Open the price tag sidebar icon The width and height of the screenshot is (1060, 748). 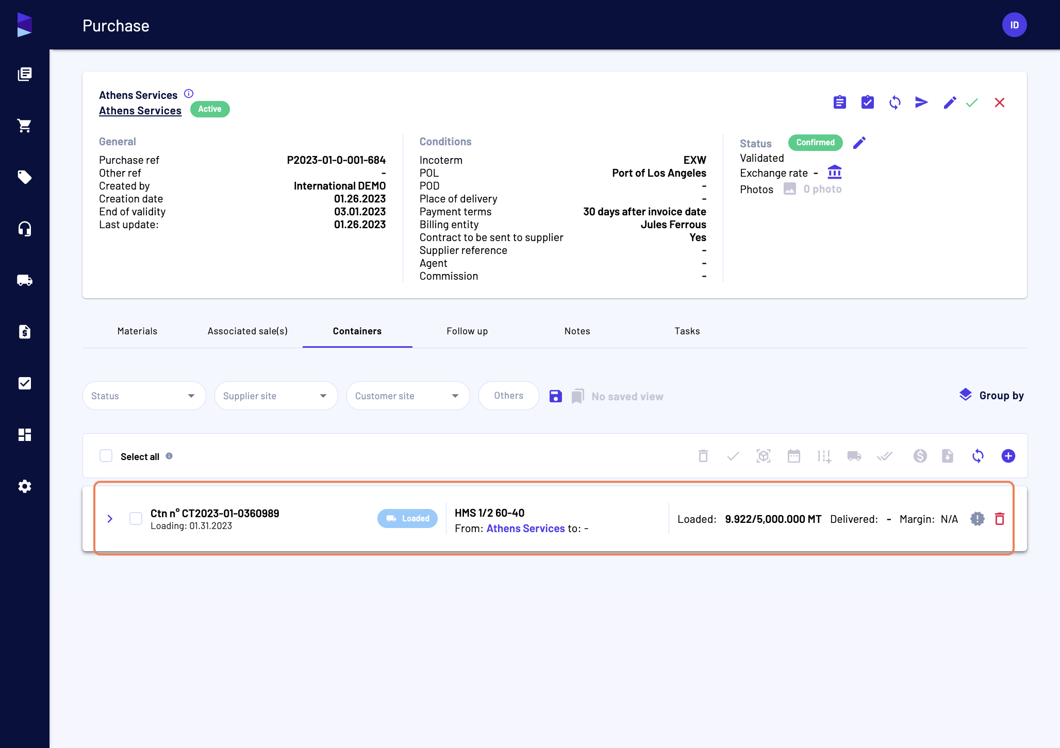pos(24,177)
